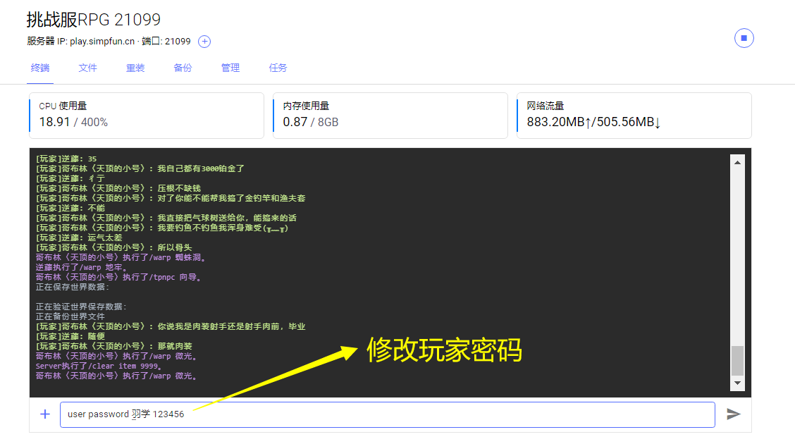This screenshot has width=795, height=444.
Task: Click the chat line 逆藤: 随便
Action: (x=70, y=337)
